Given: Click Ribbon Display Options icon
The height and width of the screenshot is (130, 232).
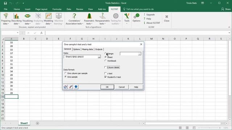Looking at the screenshot, I should point(203,3).
